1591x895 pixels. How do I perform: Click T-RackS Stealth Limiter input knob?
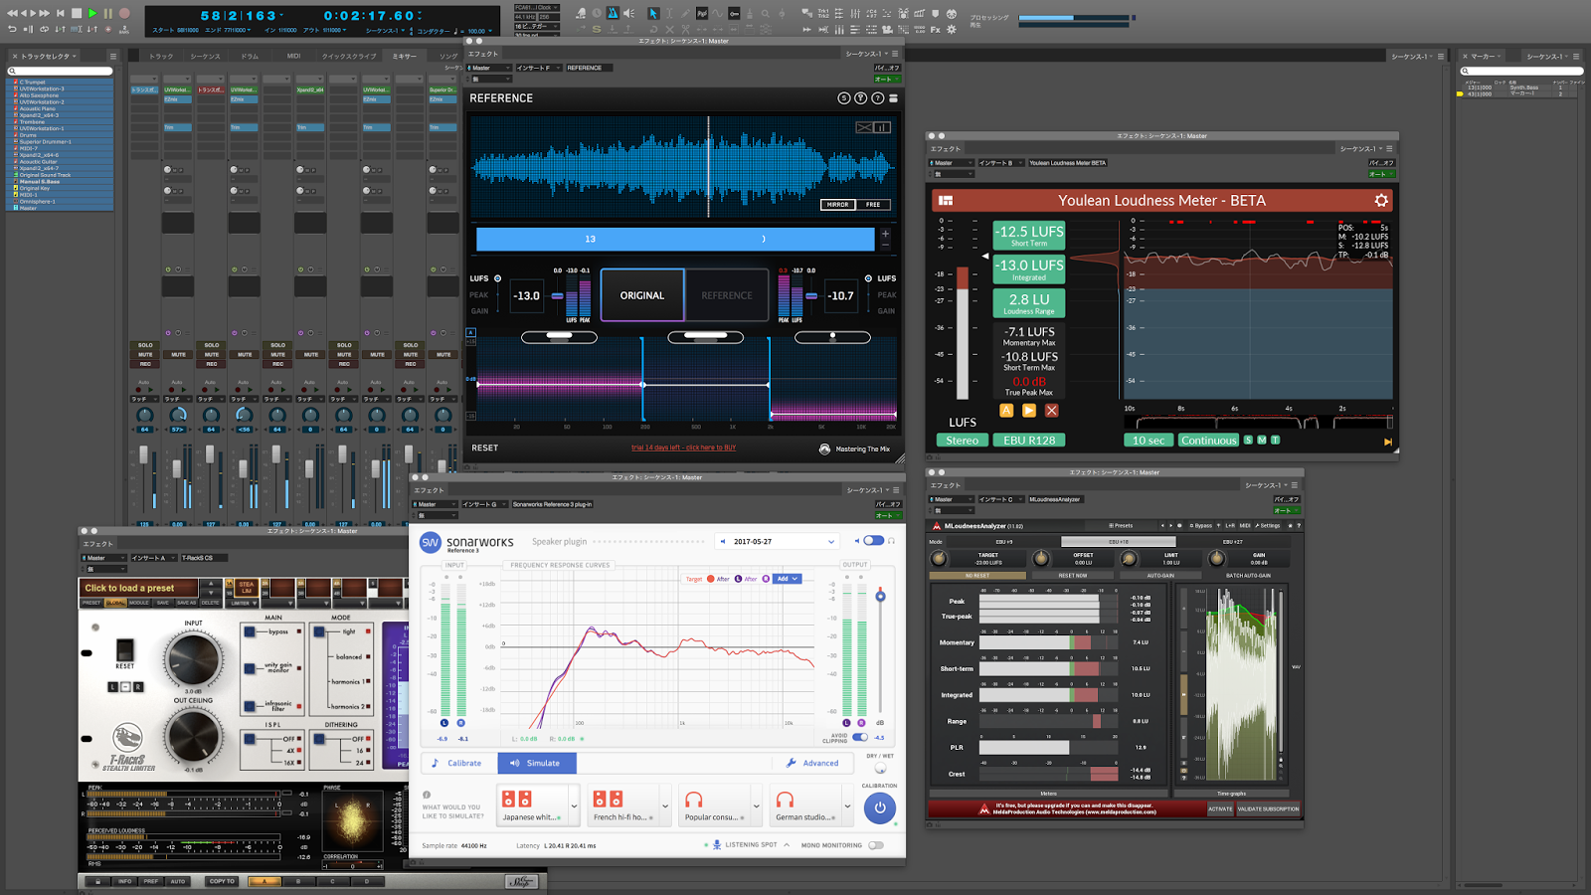coord(193,657)
